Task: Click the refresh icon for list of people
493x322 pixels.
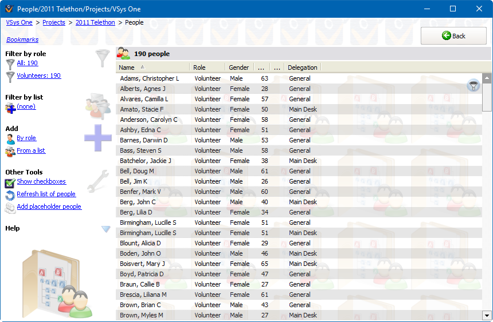Action: [x=10, y=195]
